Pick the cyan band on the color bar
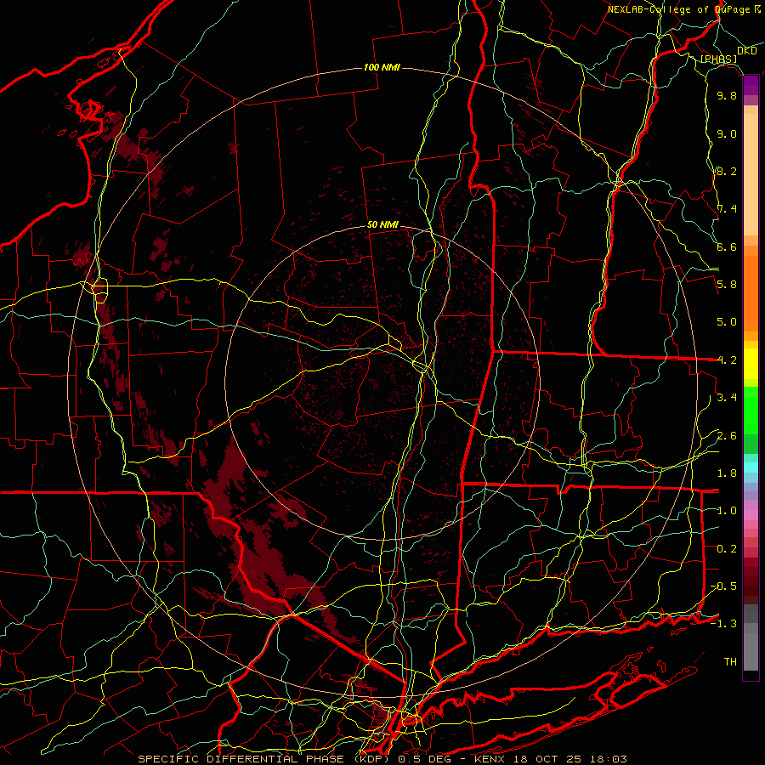 (751, 467)
